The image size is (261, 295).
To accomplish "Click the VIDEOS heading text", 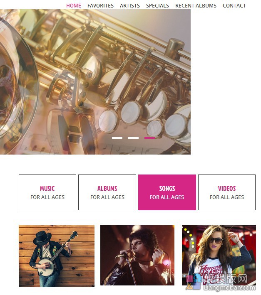I will pyautogui.click(x=227, y=189).
